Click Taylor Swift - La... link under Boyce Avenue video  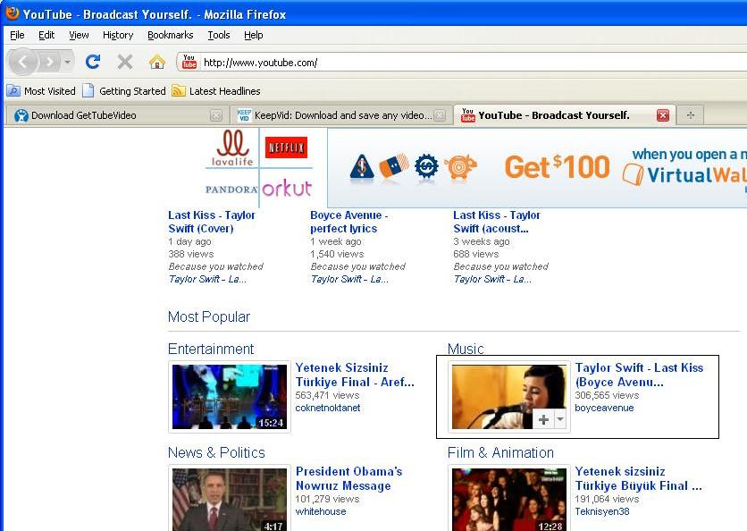[x=349, y=279]
